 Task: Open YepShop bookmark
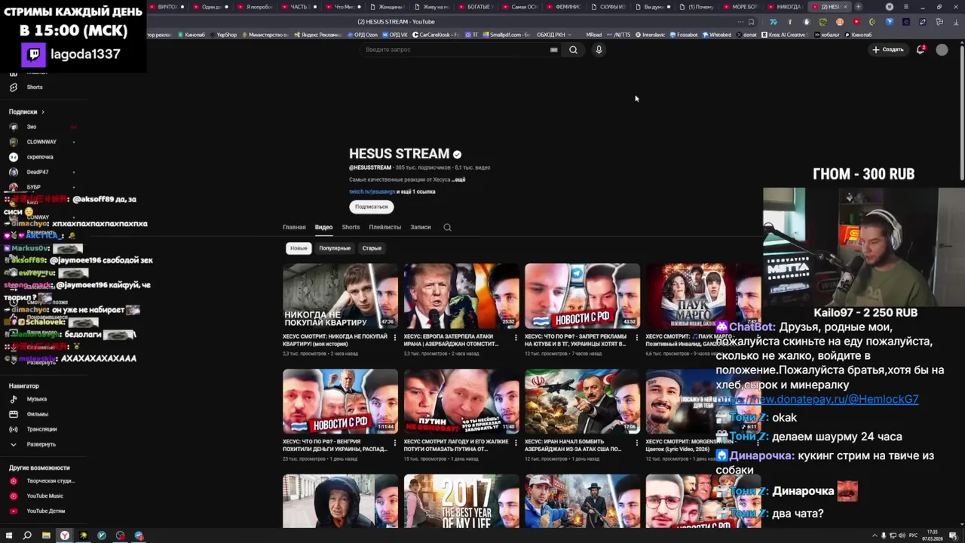tap(223, 35)
